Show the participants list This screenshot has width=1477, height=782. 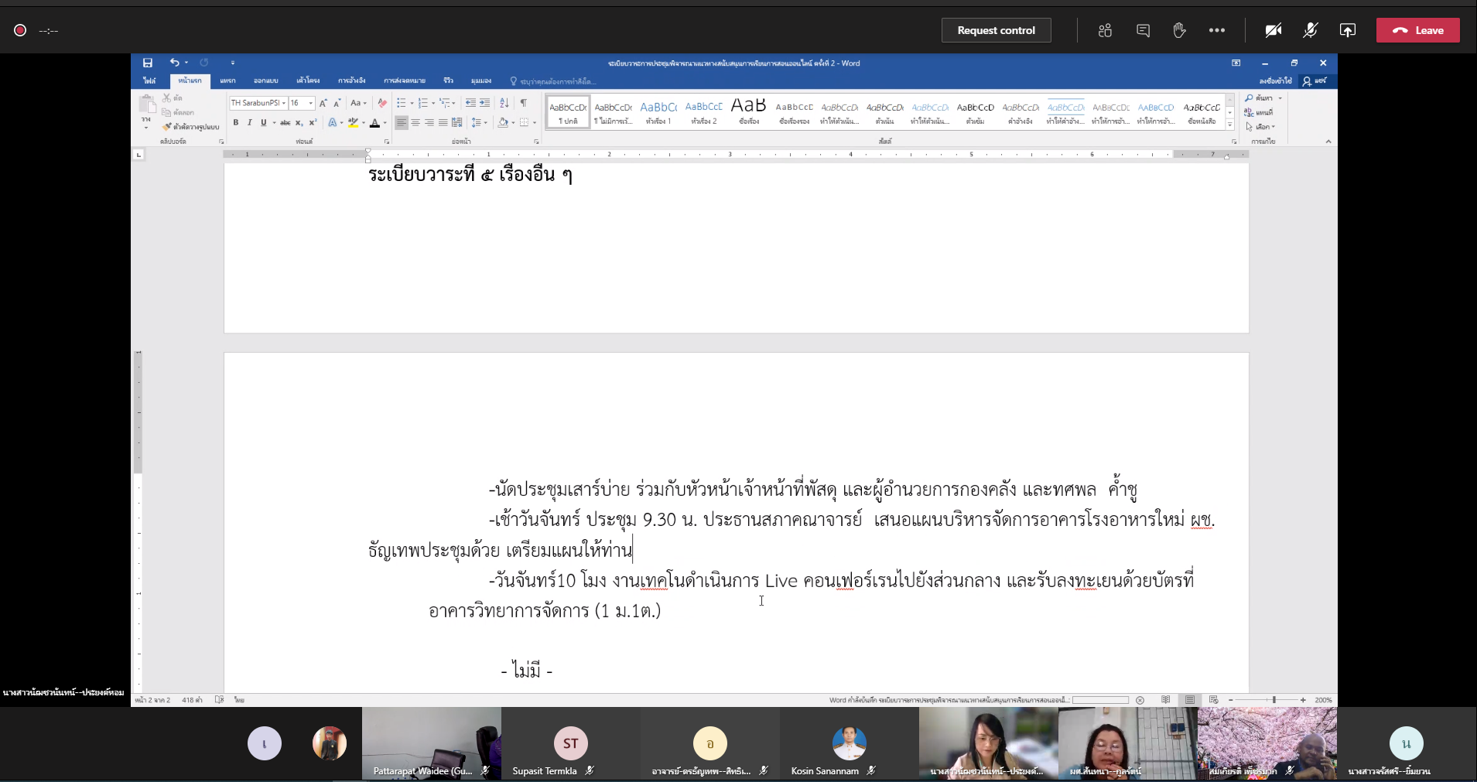[1105, 30]
